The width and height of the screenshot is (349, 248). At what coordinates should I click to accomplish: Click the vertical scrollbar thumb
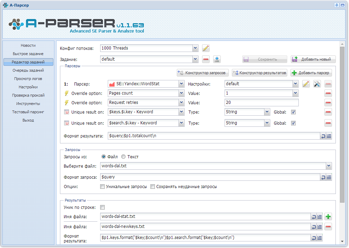(x=342, y=125)
